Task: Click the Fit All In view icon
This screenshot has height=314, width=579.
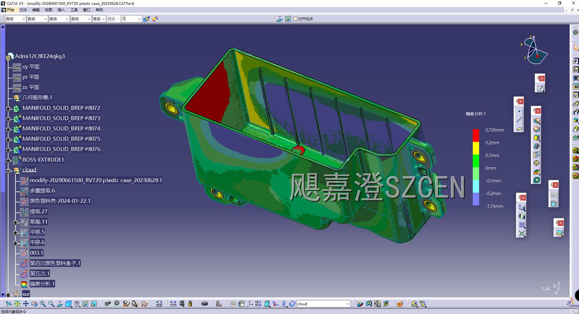Action: click(17, 304)
